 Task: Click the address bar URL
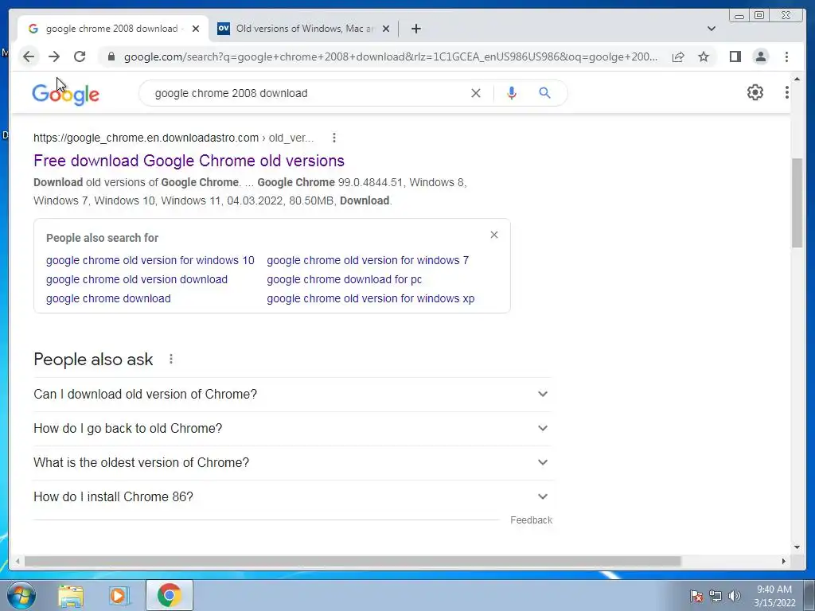(391, 56)
